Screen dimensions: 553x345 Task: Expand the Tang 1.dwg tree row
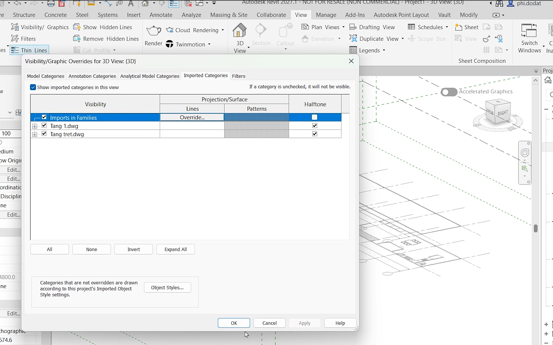coord(35,126)
